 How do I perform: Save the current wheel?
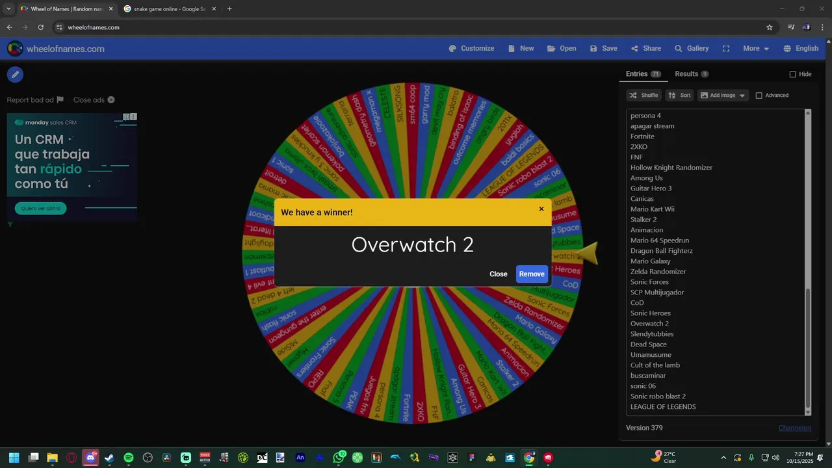603,49
